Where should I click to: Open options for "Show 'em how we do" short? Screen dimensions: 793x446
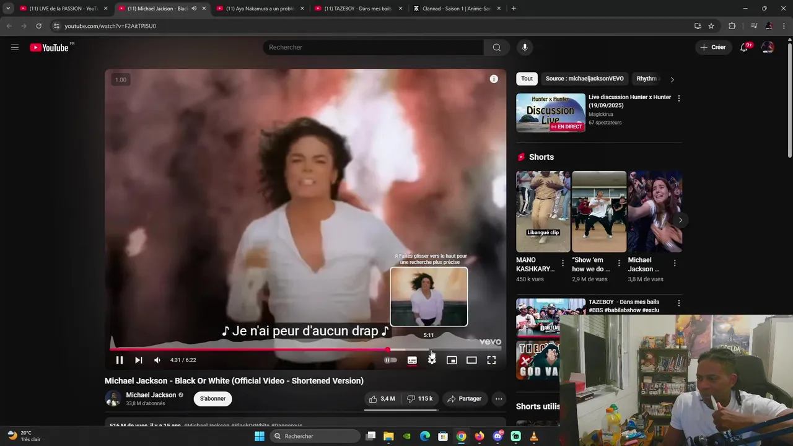point(619,263)
